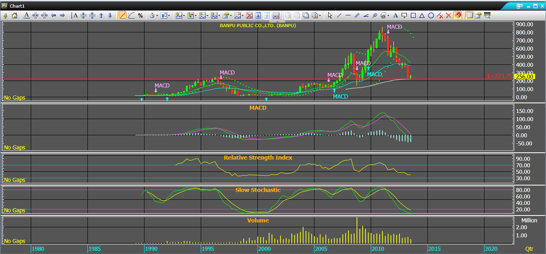Click the blue down arrow icon

(x=110, y=15)
